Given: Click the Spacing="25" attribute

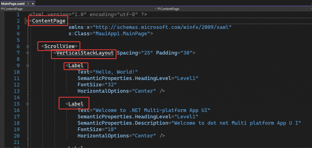Looking at the screenshot, I should (x=135, y=53).
